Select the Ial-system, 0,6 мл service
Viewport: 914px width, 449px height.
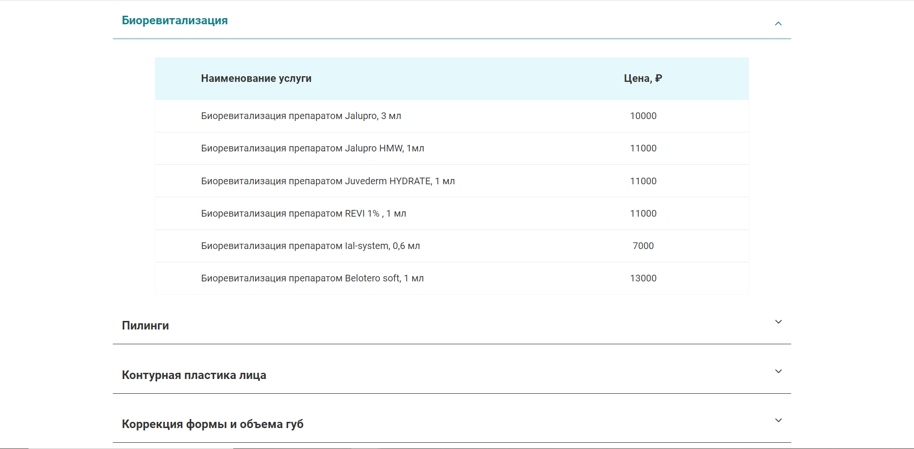(x=310, y=246)
